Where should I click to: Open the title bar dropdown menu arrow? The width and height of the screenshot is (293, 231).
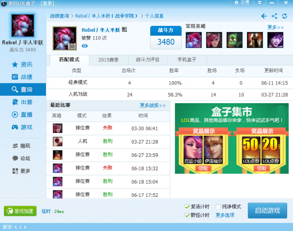(x=260, y=3)
